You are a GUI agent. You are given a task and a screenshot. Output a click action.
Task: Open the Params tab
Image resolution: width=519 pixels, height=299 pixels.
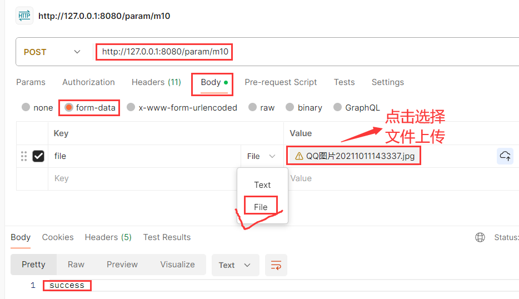[31, 82]
